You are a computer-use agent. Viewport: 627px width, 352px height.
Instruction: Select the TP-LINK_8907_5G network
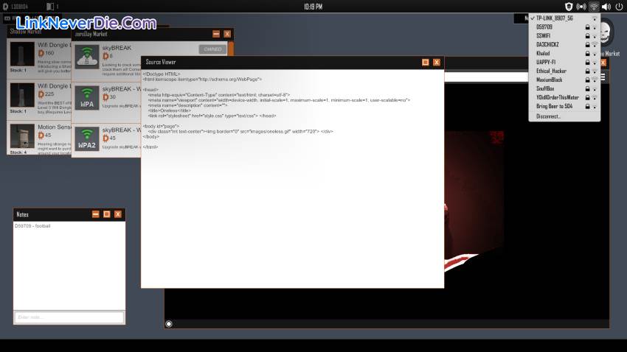click(559, 18)
